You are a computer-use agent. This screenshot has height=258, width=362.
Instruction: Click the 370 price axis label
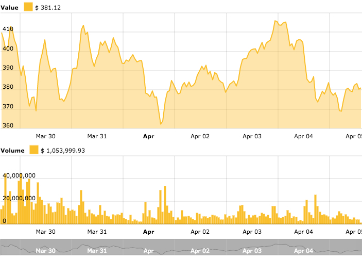pyautogui.click(x=8, y=106)
